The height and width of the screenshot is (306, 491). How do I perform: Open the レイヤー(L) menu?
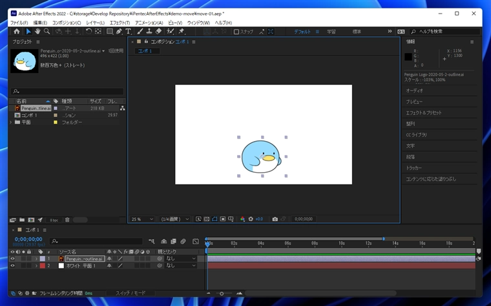point(95,23)
